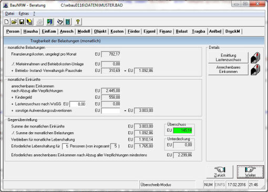268x192 pixels.
Task: Switch to the Kosten tab
Action: [x=117, y=31]
